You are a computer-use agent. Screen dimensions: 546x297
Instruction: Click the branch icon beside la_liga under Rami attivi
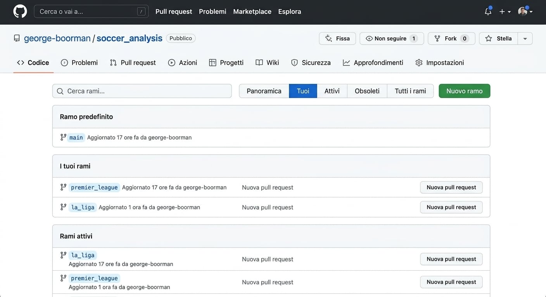63,255
